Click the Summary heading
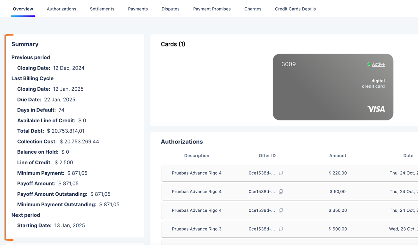The height and width of the screenshot is (245, 418). click(x=25, y=44)
